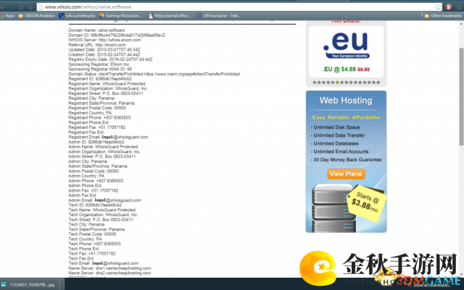The image size is (464, 290).
Task: Click the Registry Expiry Date 2016-02-24 line
Action: point(110,59)
